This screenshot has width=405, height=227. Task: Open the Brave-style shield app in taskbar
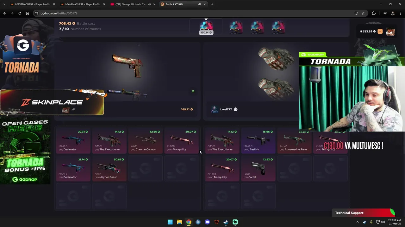coord(216,222)
